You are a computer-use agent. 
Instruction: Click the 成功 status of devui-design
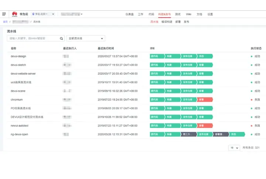(256, 56)
